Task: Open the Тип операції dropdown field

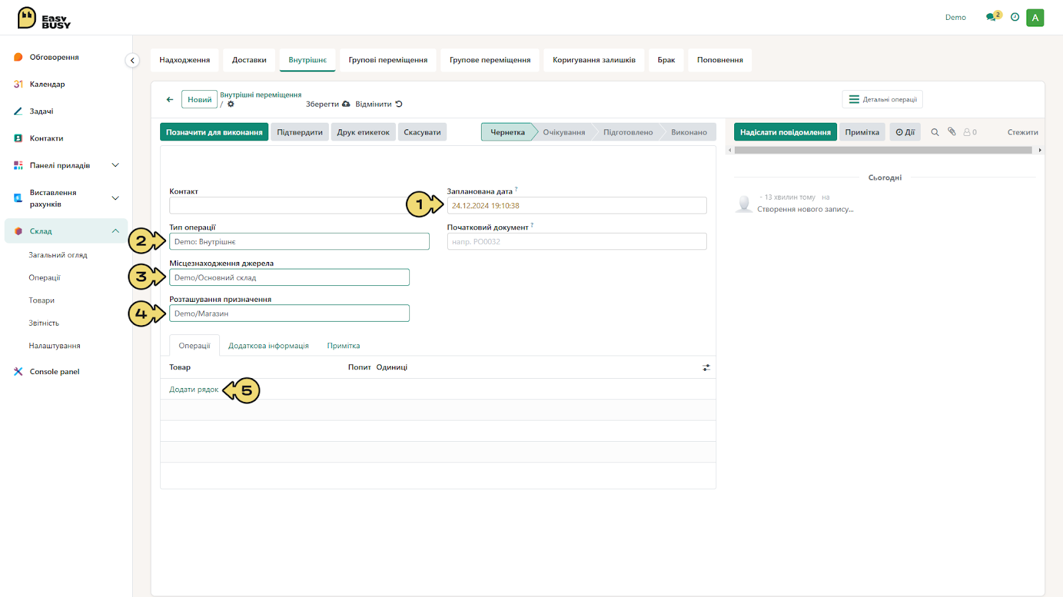Action: 300,241
